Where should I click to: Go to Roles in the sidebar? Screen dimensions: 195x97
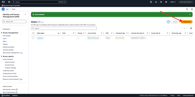click(x=5, y=41)
